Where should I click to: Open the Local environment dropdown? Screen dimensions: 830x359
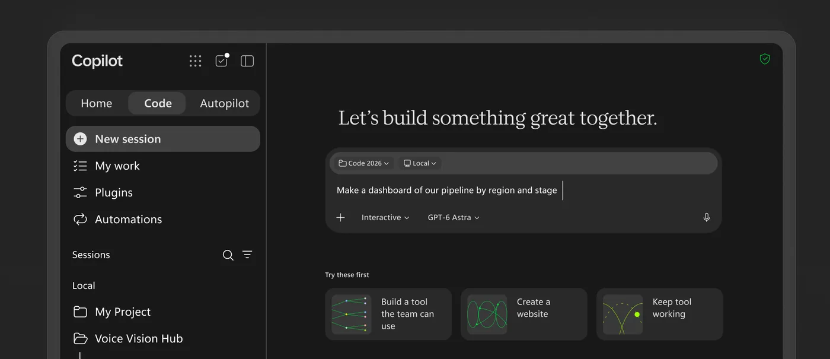(x=420, y=163)
